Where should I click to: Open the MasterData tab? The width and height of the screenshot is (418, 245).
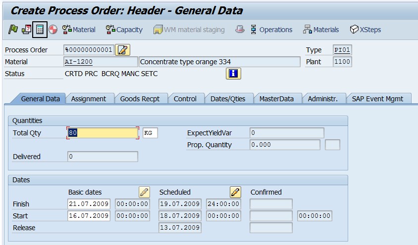(276, 99)
